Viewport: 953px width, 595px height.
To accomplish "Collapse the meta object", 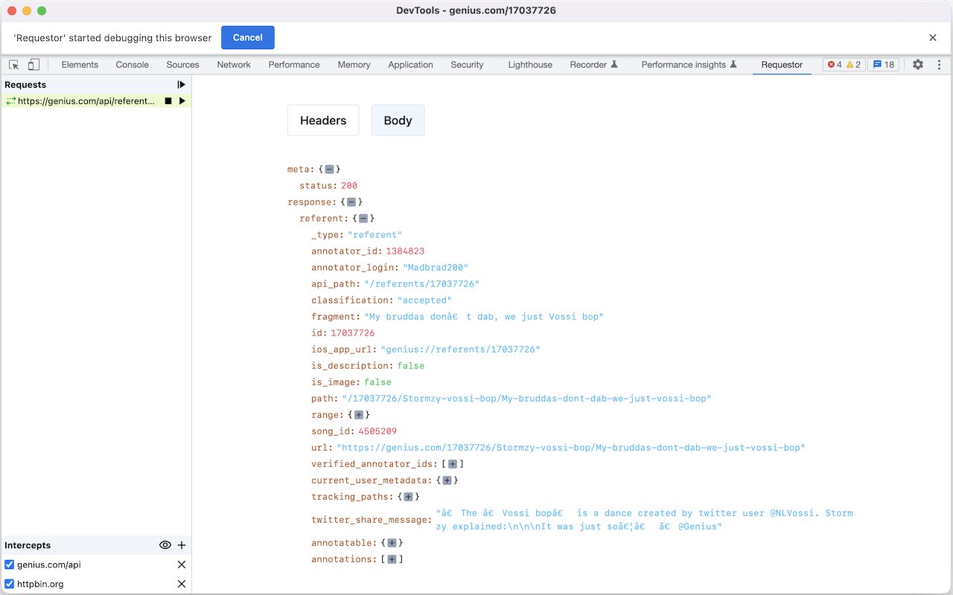I will [x=329, y=170].
